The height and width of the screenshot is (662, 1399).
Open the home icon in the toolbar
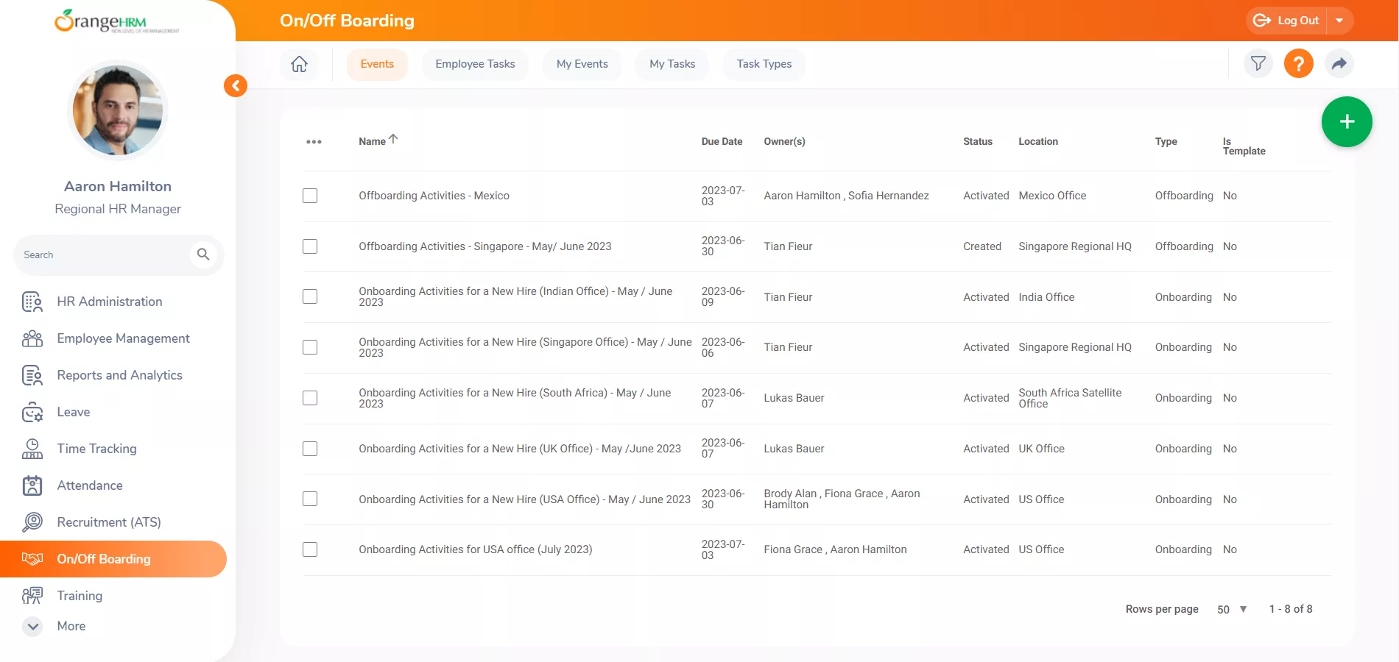tap(299, 64)
